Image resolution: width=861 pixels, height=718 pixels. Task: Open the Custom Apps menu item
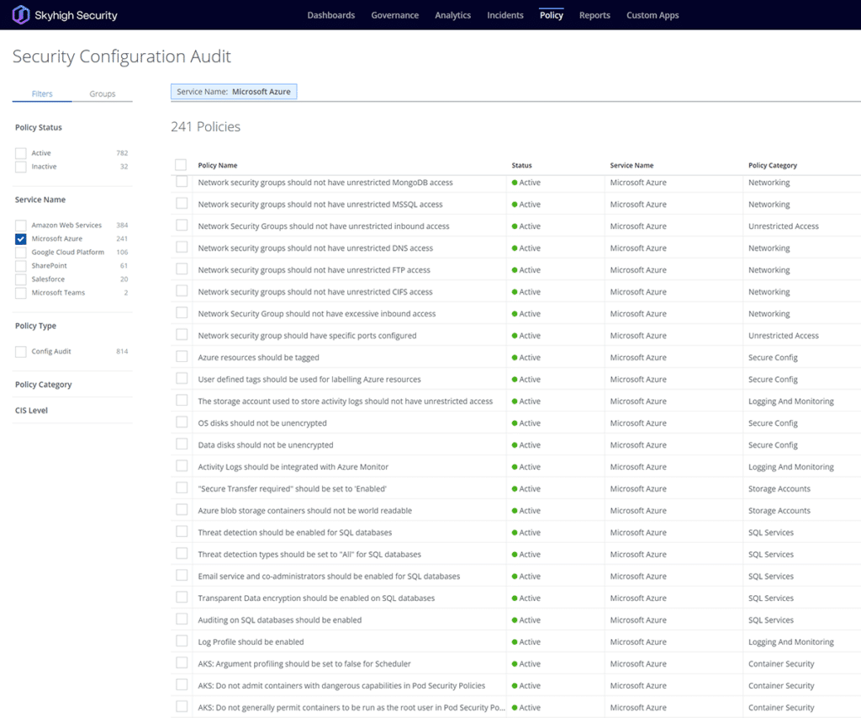pos(652,15)
